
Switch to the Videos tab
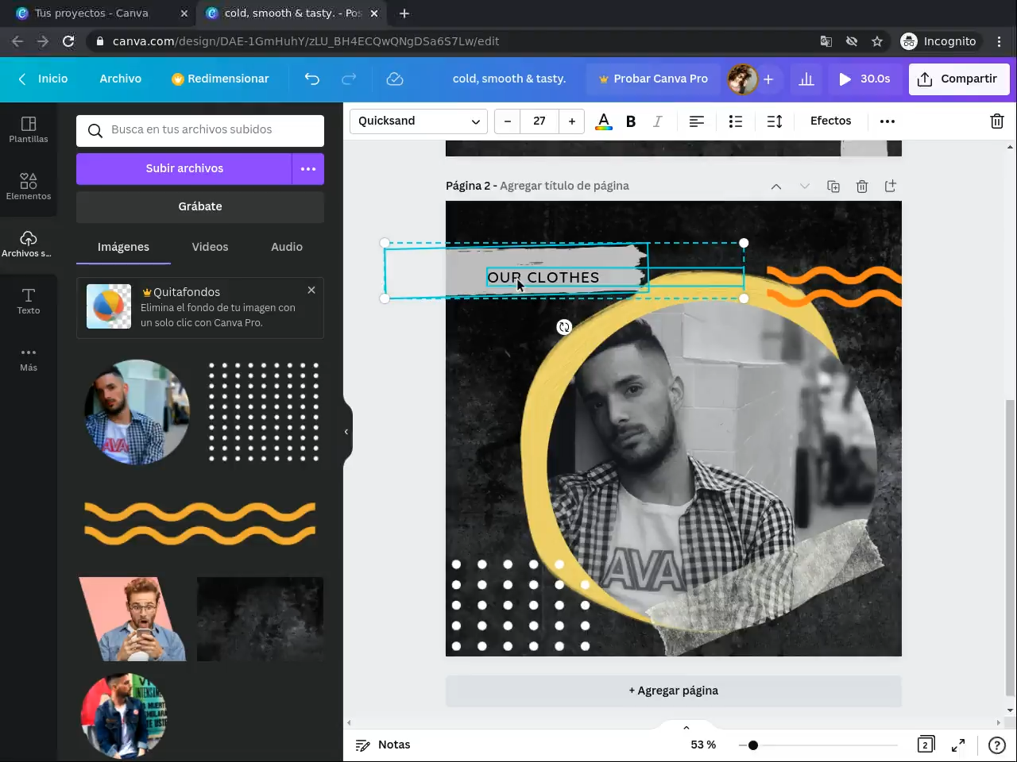point(210,247)
